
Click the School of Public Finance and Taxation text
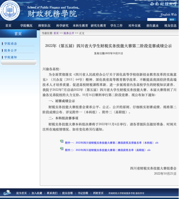pyautogui.click(x=53, y=7)
